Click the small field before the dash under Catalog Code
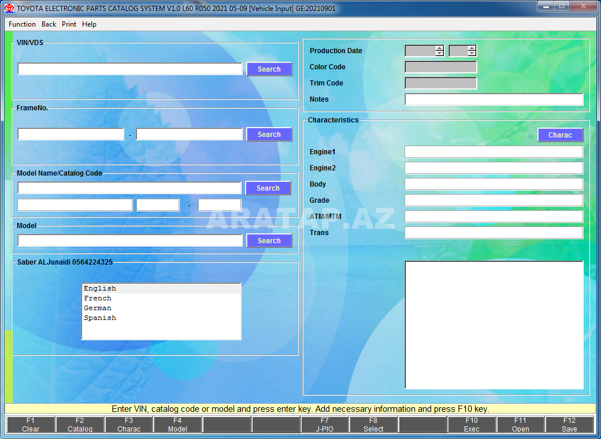Screen dimensions: 601x439 tap(158, 205)
